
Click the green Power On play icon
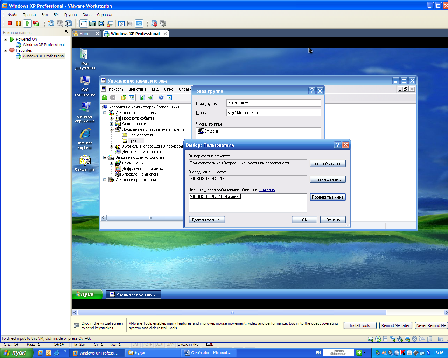27,23
